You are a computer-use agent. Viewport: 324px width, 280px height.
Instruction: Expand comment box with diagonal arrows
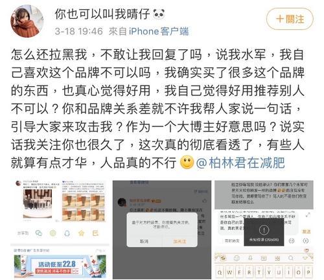[x=308, y=215]
